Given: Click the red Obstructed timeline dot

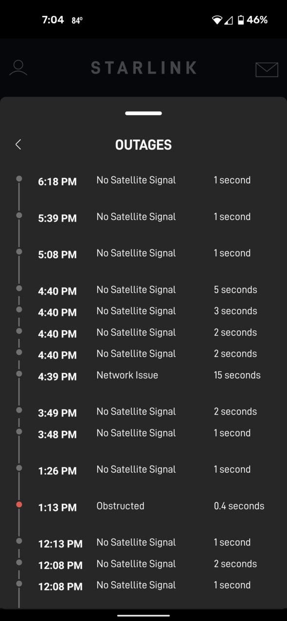Looking at the screenshot, I should tap(19, 505).
